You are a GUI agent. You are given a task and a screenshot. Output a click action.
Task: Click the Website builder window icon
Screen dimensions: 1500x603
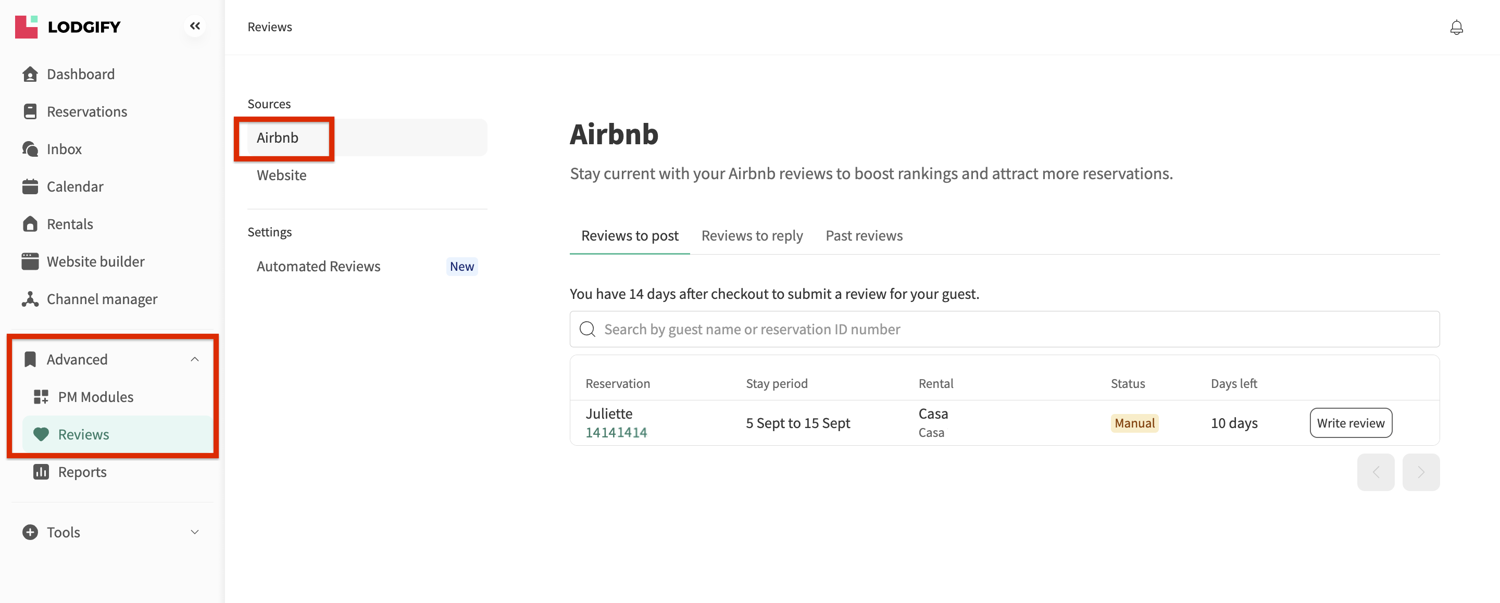pyautogui.click(x=30, y=262)
